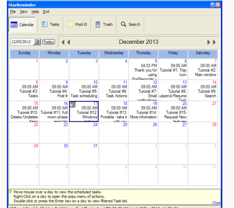Click the Exit menu item
This screenshot has width=234, height=208.
pos(46,12)
